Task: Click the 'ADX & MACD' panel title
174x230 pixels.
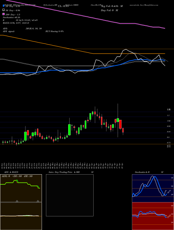Action: 11,172
